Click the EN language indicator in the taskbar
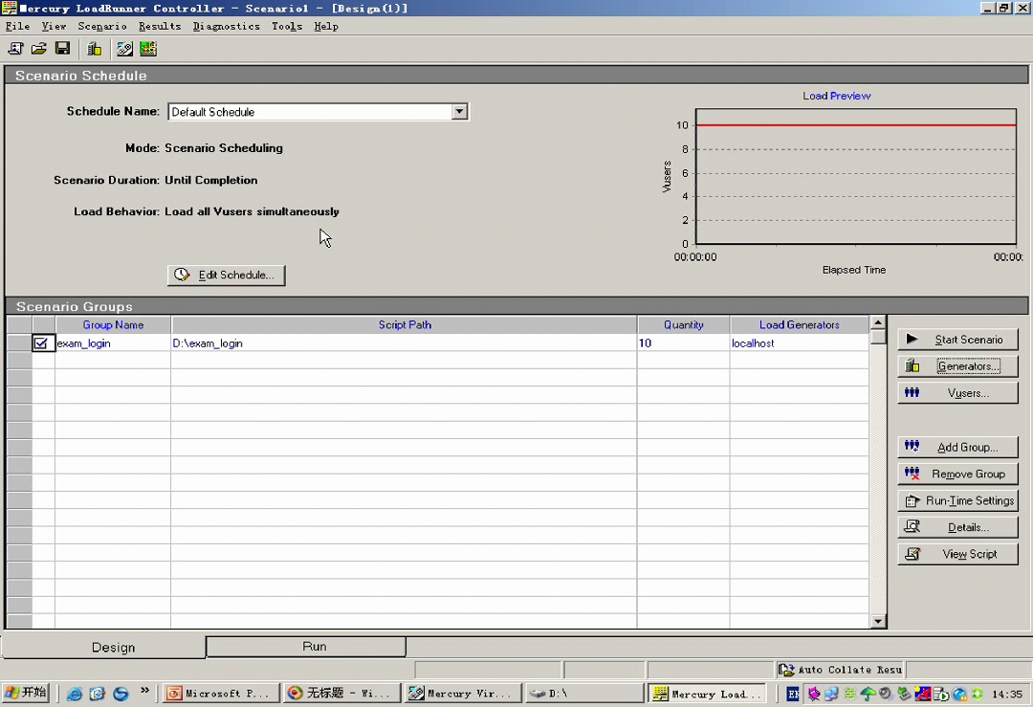 793,694
